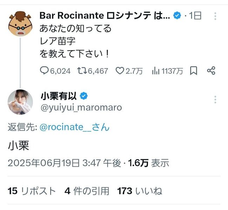Bookmark the Bar Rocinante post

pyautogui.click(x=194, y=71)
